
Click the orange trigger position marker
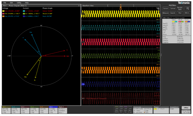click(x=120, y=9)
